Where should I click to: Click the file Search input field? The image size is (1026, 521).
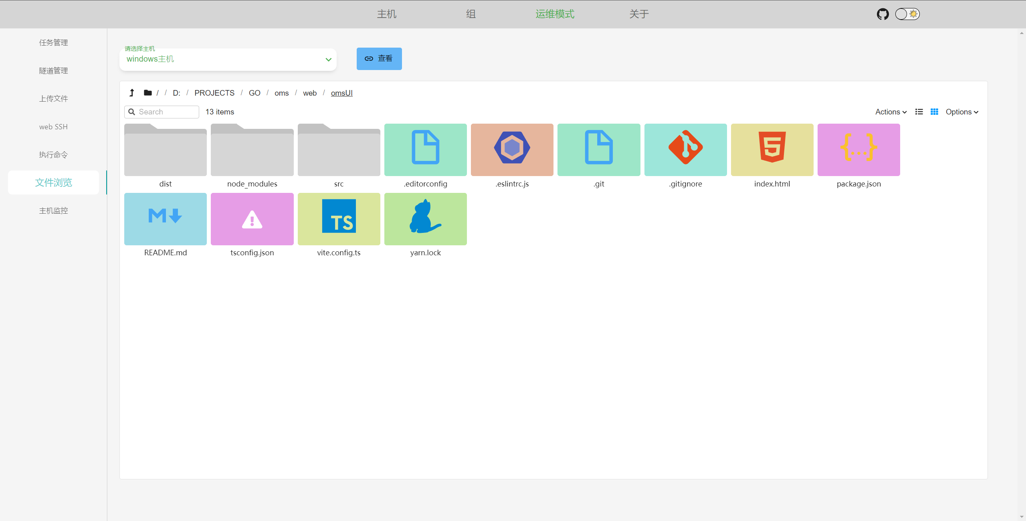click(x=166, y=112)
